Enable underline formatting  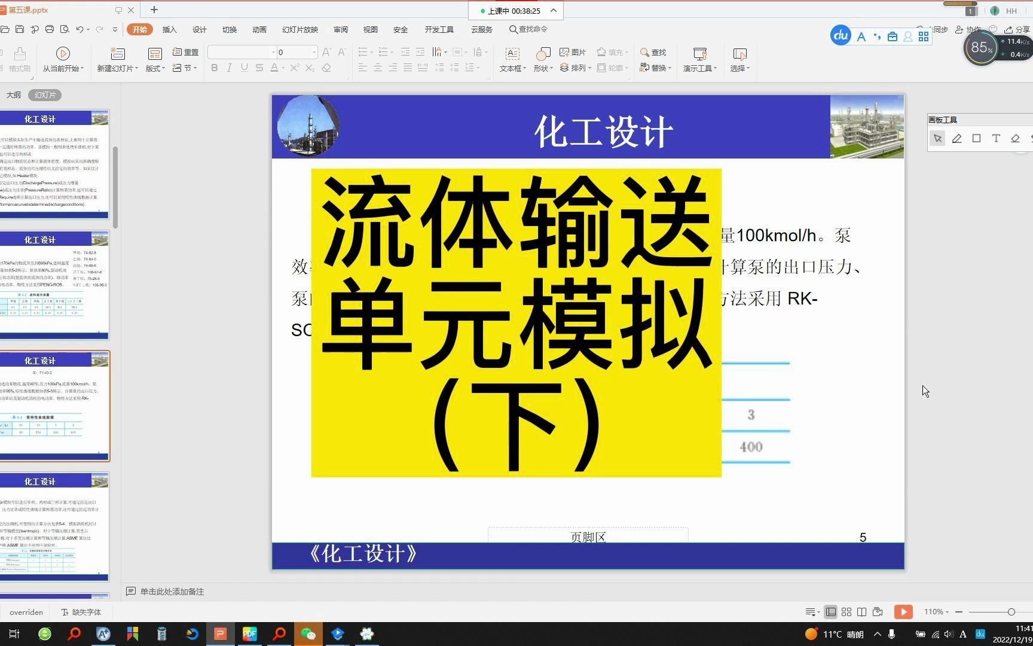tap(245, 68)
